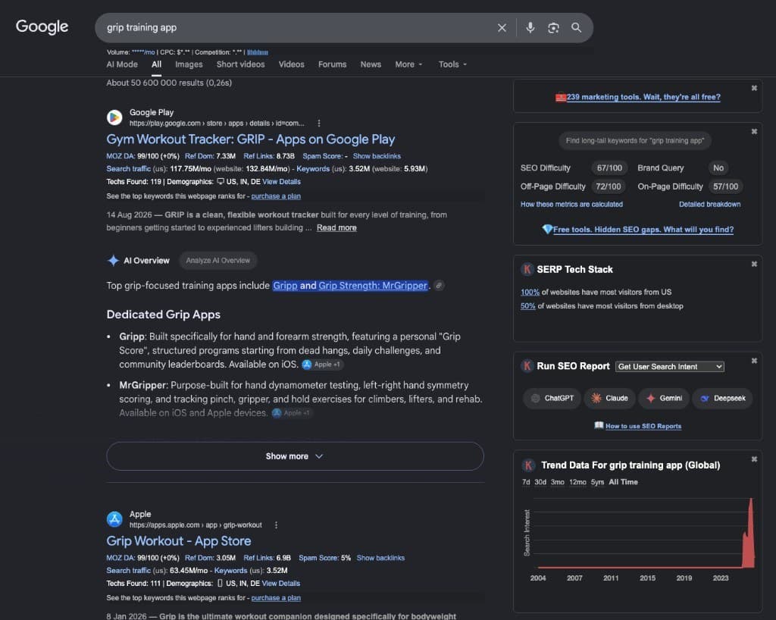
Task: Close the 239 marketing tools banner
Action: 754,88
